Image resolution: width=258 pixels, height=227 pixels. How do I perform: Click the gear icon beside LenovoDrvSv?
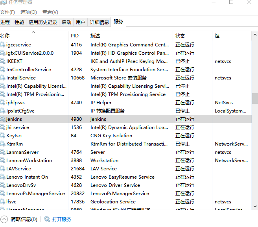[x=3, y=185]
